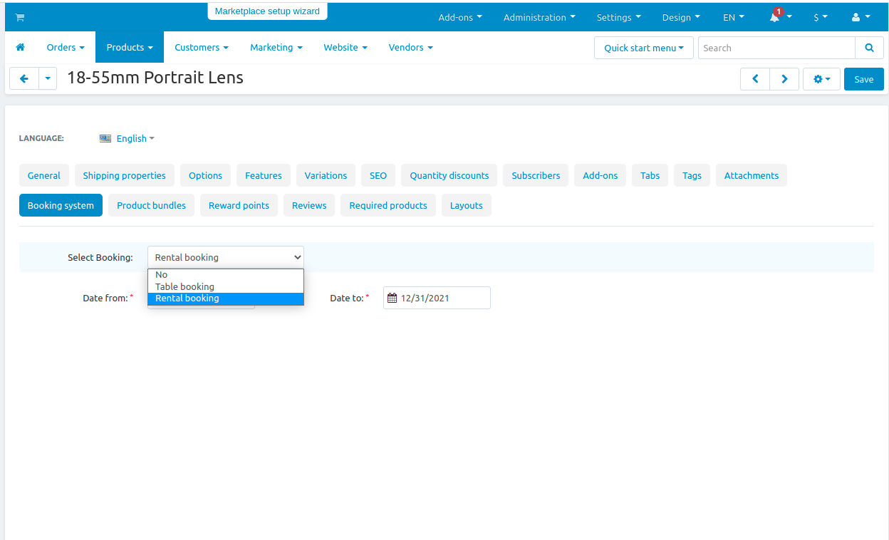889x540 pixels.
Task: Click into the Search field
Action: point(776,48)
